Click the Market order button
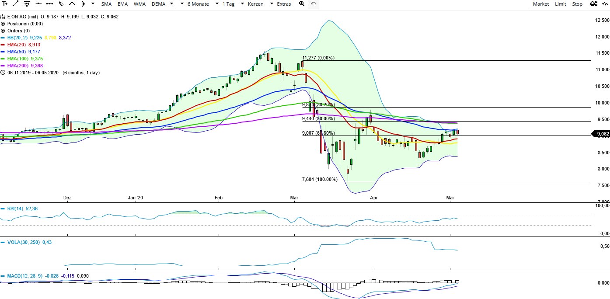Image resolution: width=610 pixels, height=299 pixels. [541, 4]
